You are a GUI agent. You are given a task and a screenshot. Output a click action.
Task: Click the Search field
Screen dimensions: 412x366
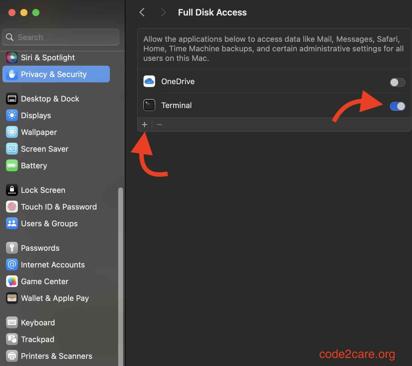pos(60,37)
